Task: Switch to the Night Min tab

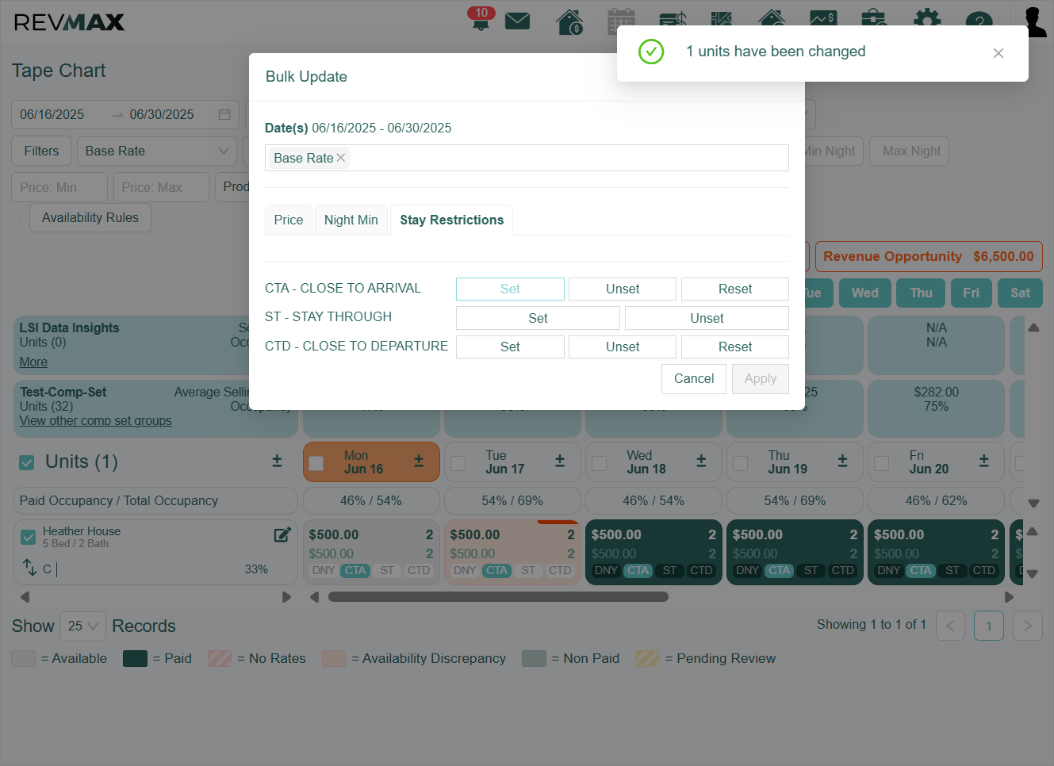Action: click(x=351, y=220)
